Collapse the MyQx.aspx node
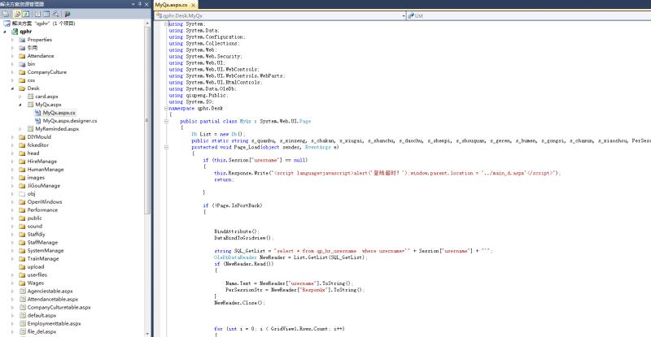651x337 pixels. [20, 105]
